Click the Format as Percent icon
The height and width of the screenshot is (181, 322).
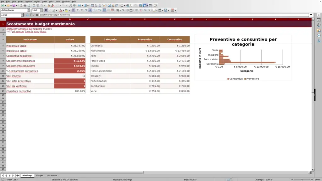click(x=123, y=10)
